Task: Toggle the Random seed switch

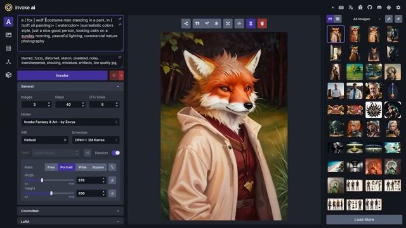Action: pos(116,153)
